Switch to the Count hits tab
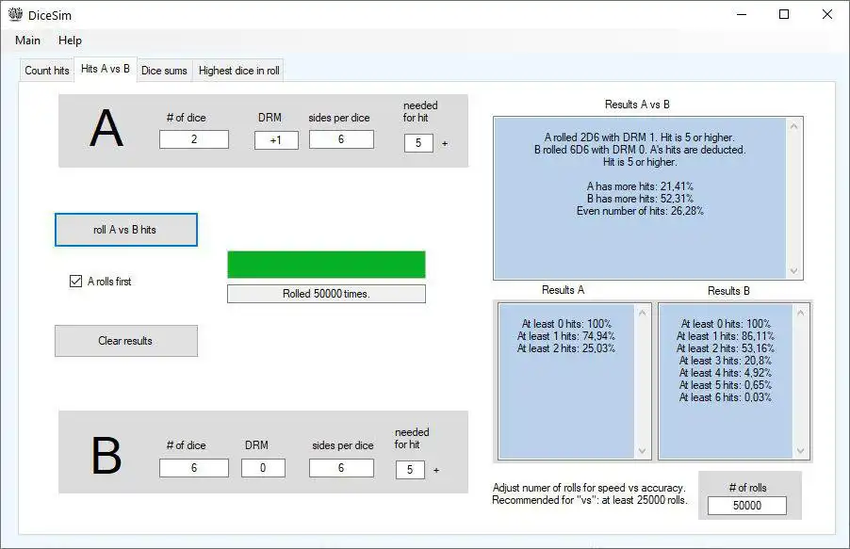This screenshot has width=850, height=549. pyautogui.click(x=46, y=71)
